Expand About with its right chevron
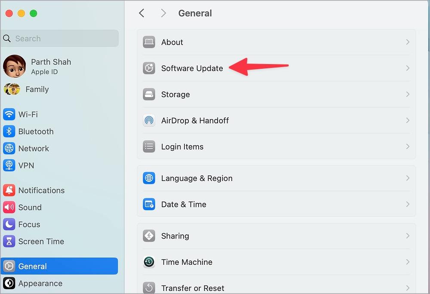 click(408, 42)
